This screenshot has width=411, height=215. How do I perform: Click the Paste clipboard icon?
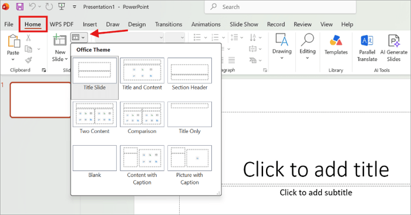pos(14,41)
